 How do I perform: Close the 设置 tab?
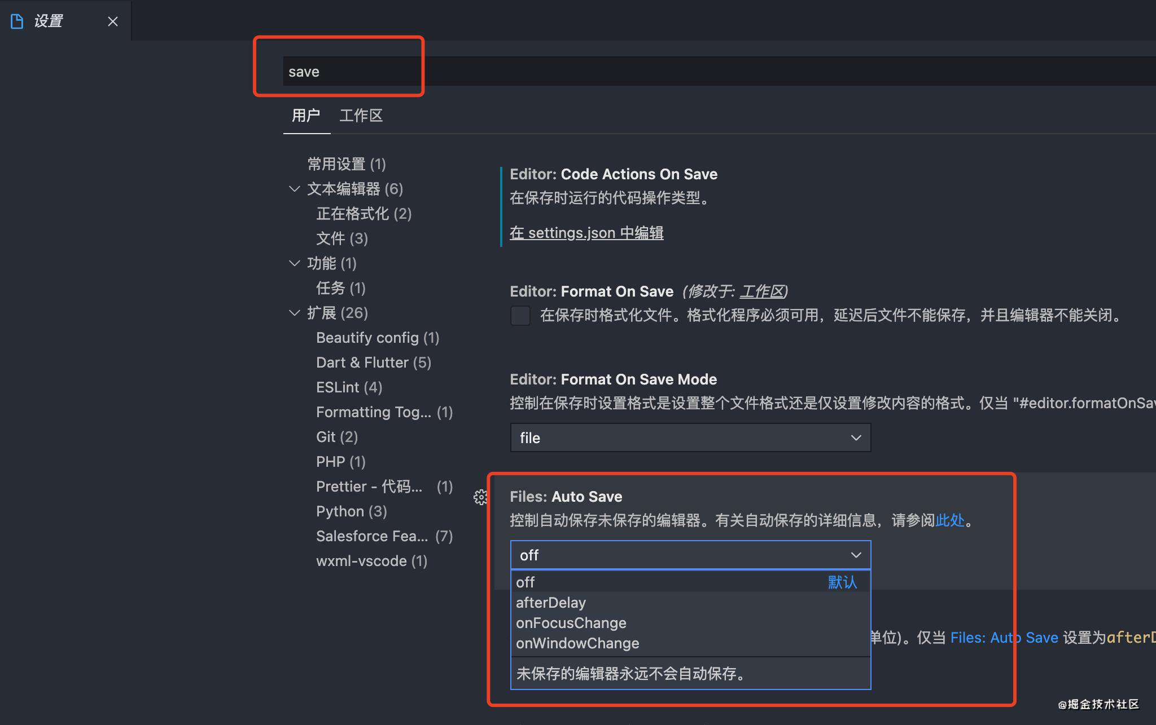[113, 21]
